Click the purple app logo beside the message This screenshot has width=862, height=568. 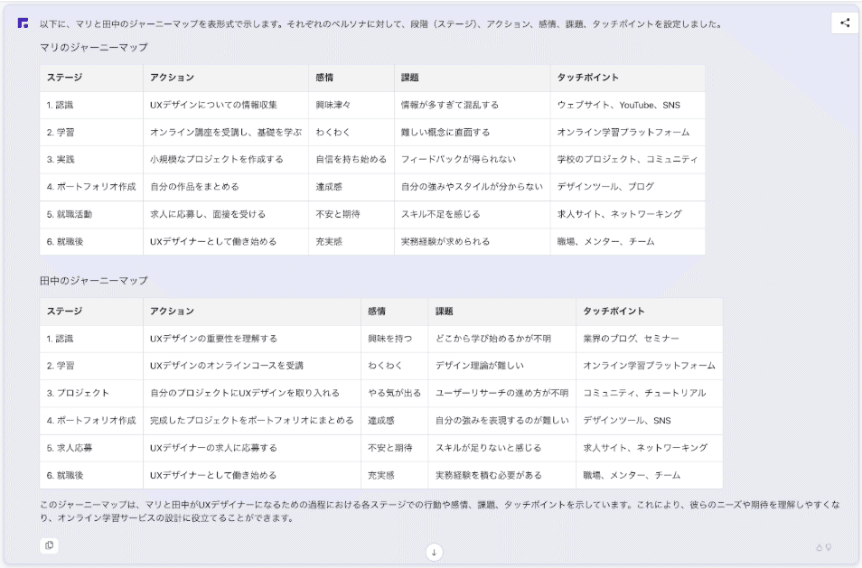pyautogui.click(x=23, y=23)
